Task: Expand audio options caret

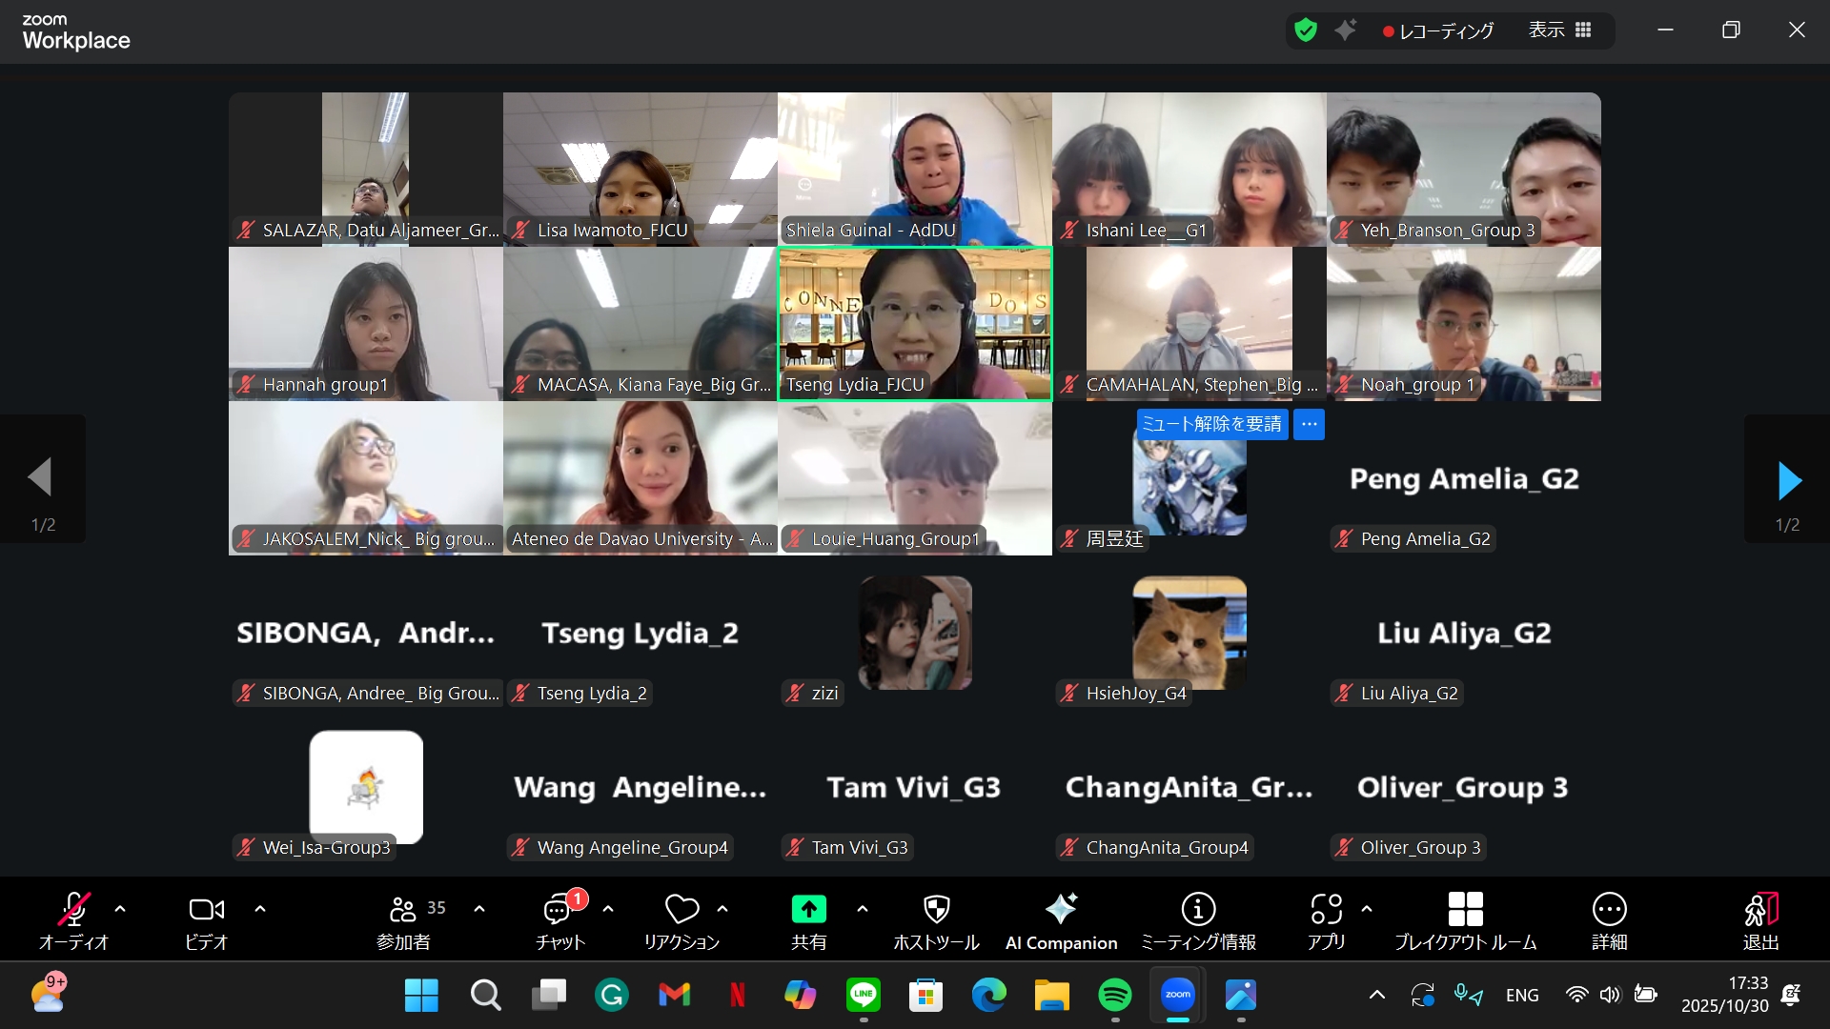Action: (120, 909)
